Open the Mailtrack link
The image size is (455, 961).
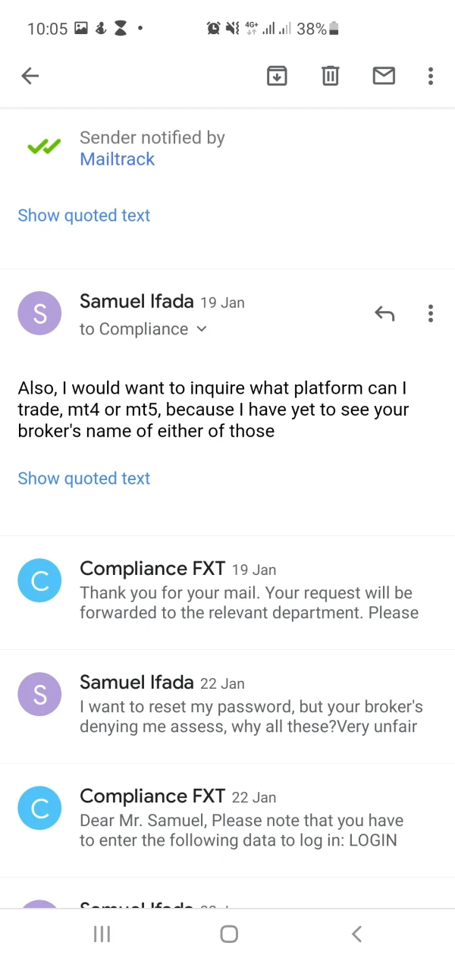[118, 159]
